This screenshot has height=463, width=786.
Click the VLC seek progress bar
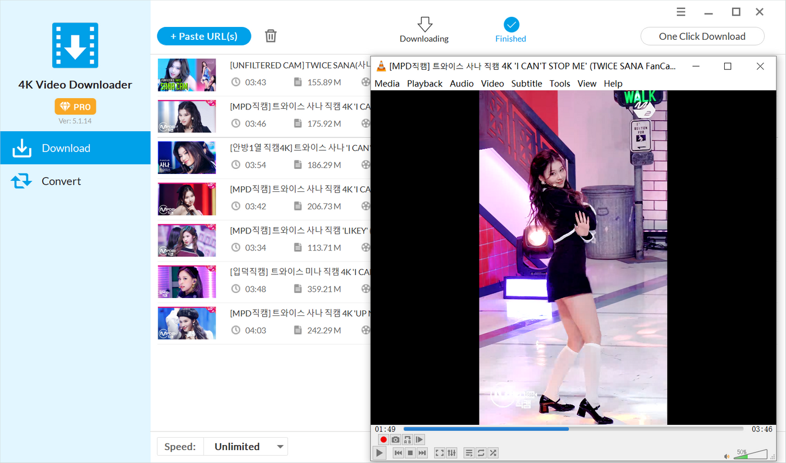[x=573, y=429]
